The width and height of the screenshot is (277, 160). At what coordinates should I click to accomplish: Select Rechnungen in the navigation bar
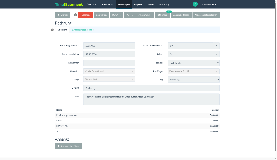tap(124, 4)
